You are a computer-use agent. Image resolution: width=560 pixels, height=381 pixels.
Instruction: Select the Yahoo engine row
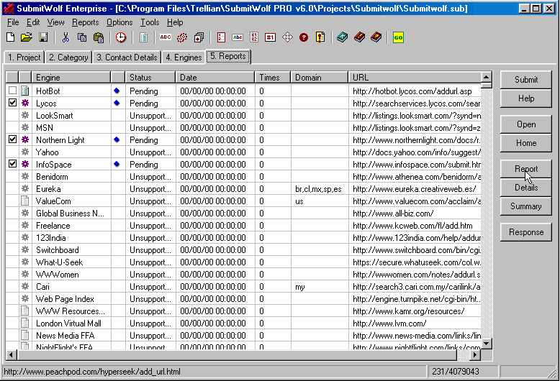(x=243, y=152)
